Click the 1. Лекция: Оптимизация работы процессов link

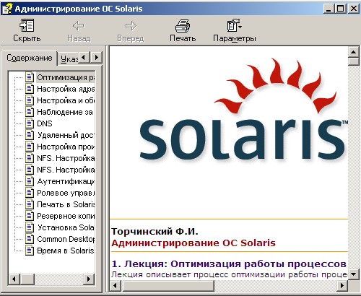click(229, 264)
